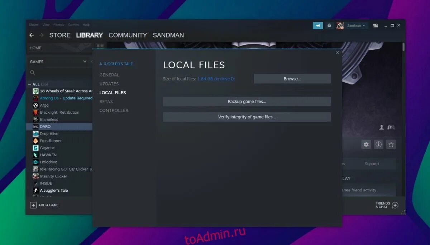
Task: Click the Sandman profile avatar
Action: point(340,25)
